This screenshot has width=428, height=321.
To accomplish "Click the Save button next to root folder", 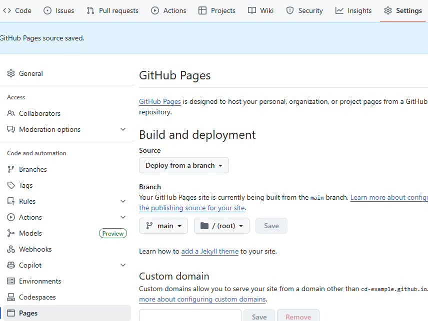I will coord(271,226).
